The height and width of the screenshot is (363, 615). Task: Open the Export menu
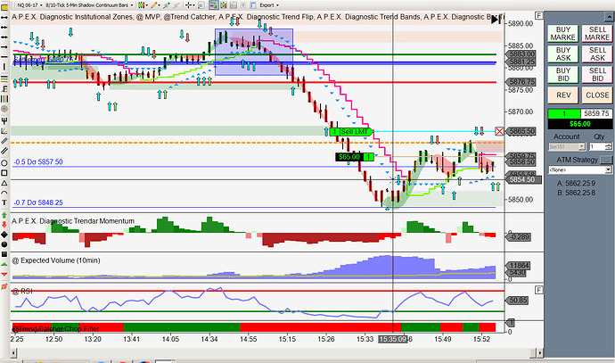(269, 5)
